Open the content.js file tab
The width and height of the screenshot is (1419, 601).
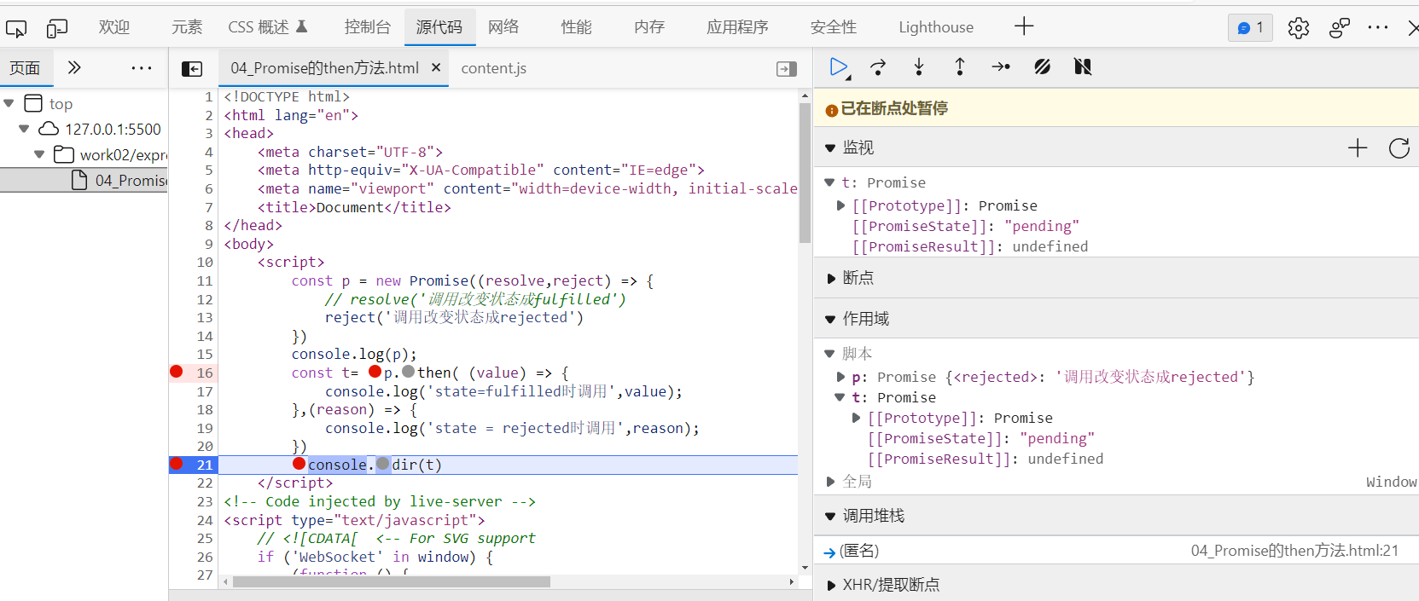pyautogui.click(x=493, y=68)
